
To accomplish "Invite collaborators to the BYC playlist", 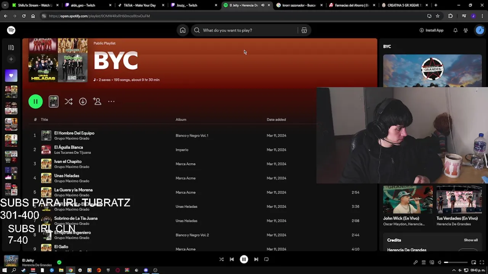I will click(97, 102).
